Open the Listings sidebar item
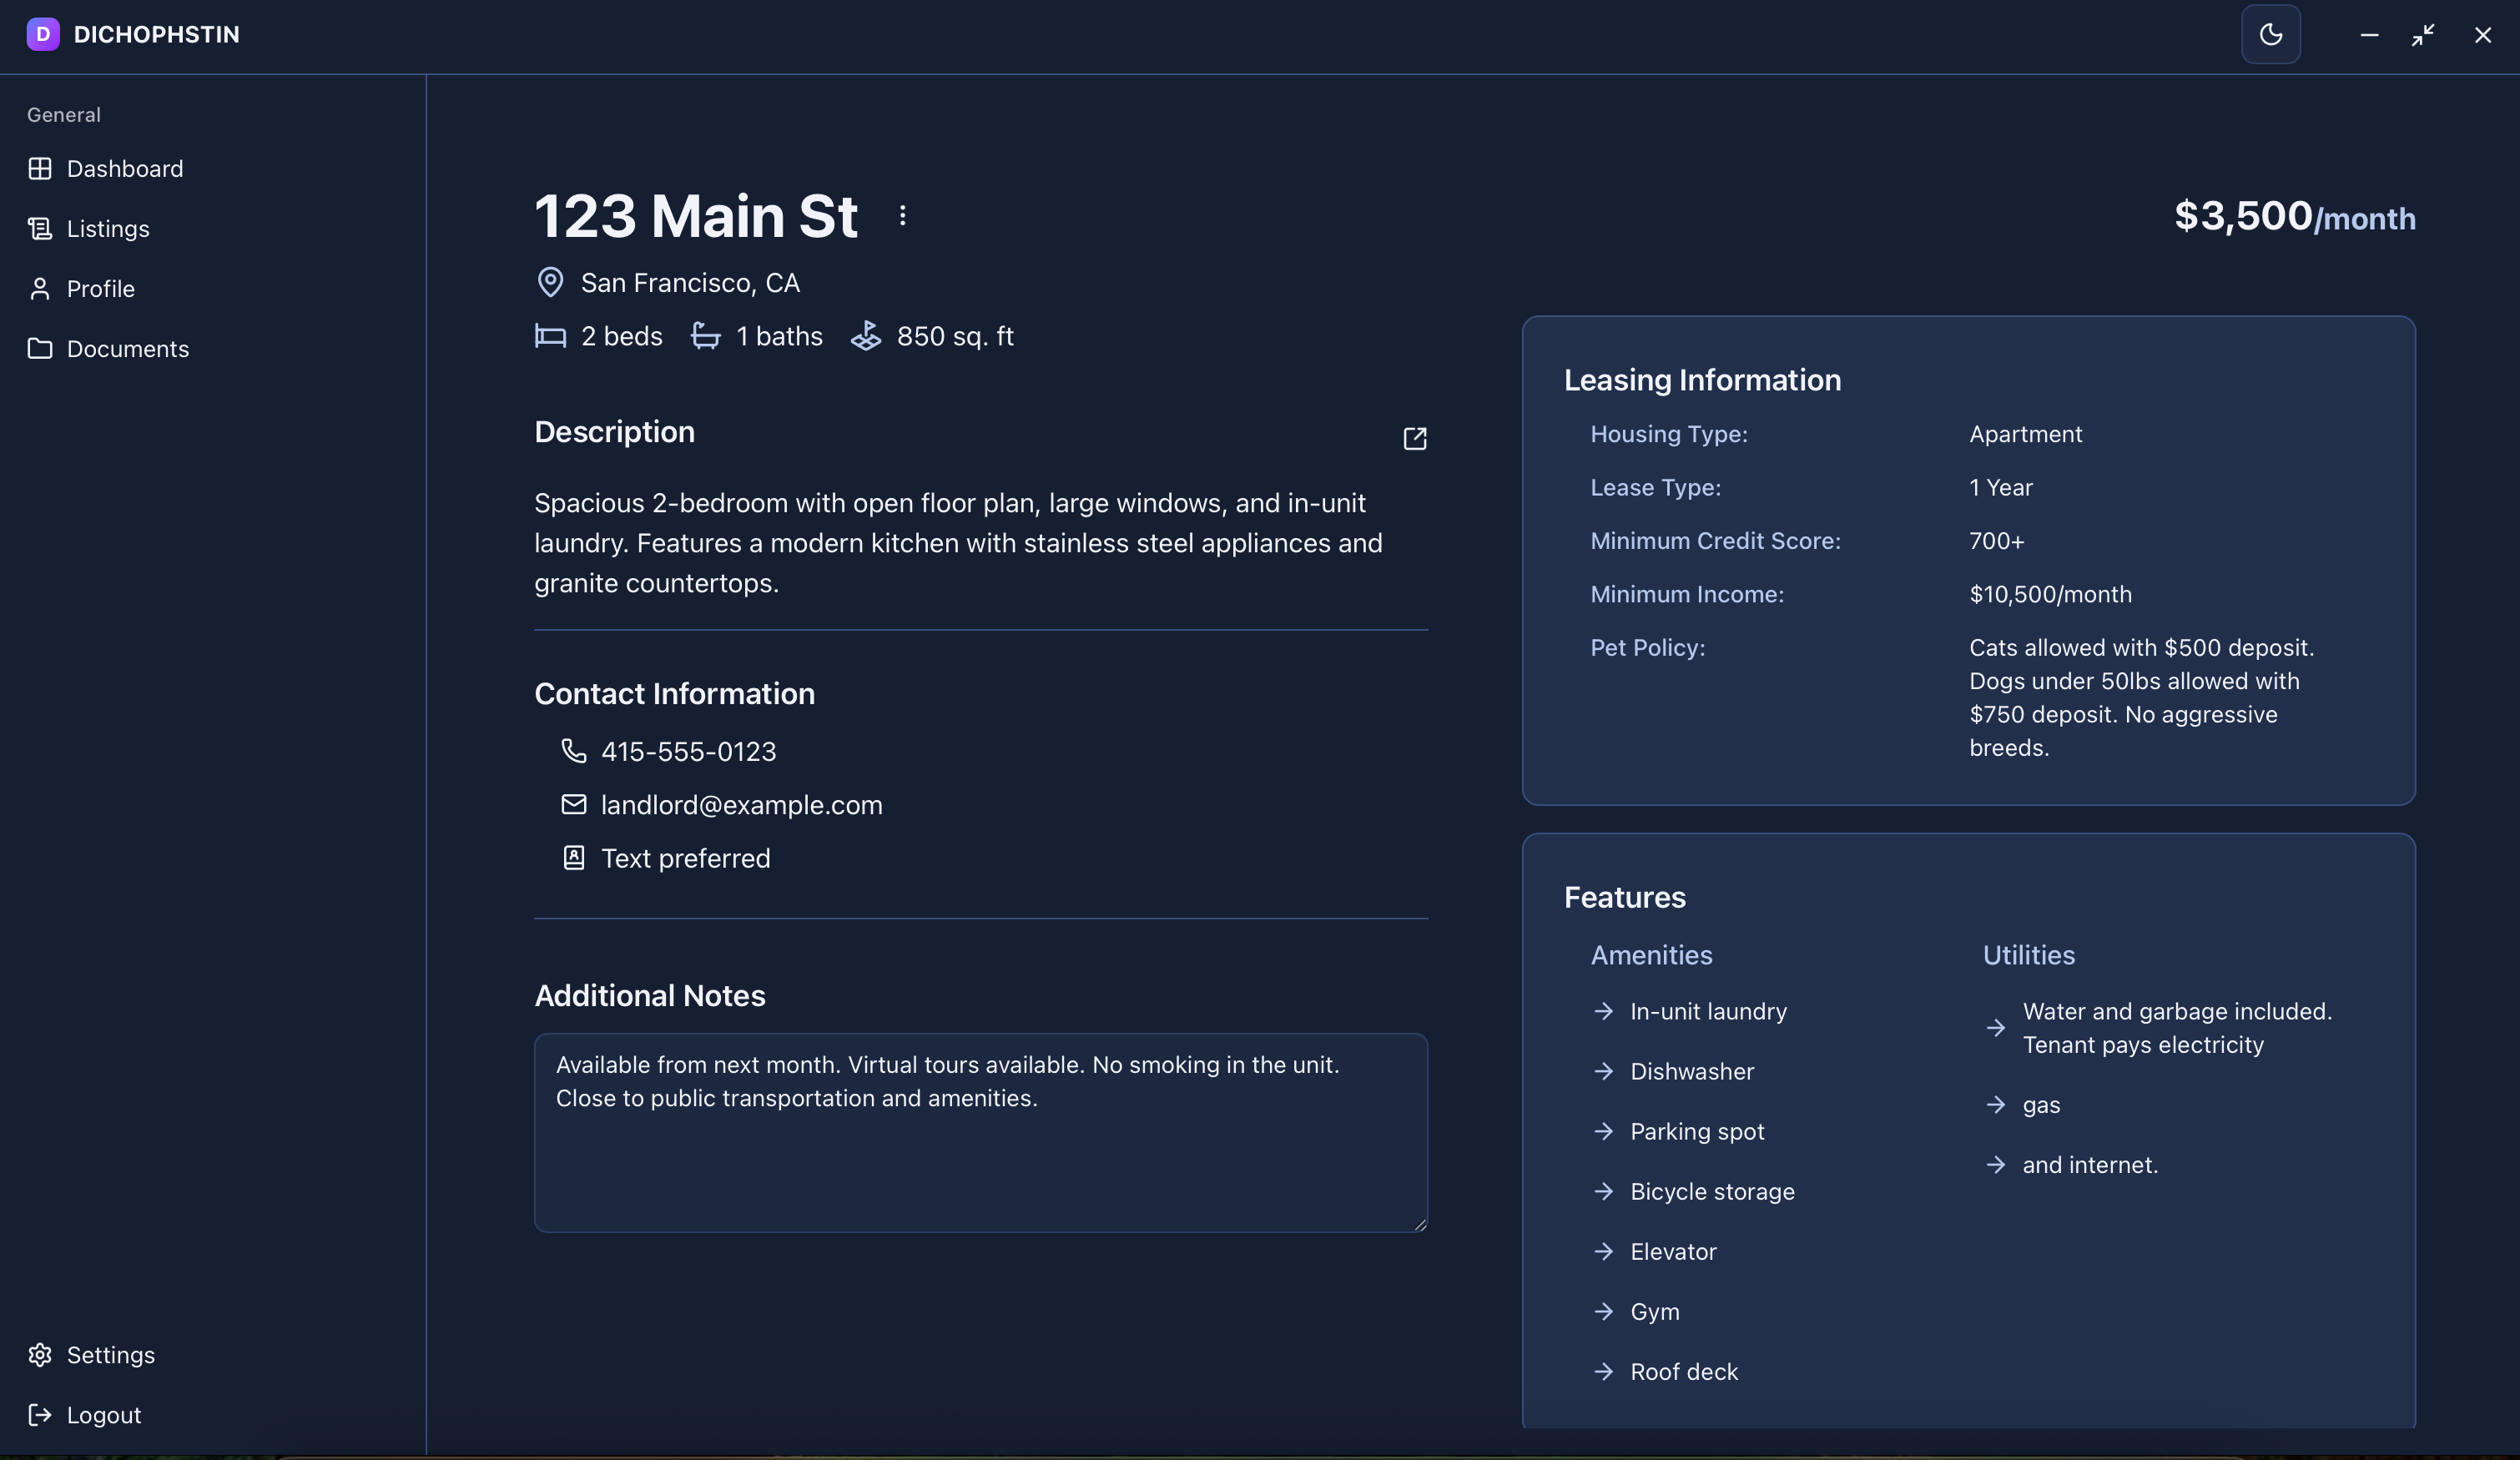This screenshot has height=1460, width=2520. pos(107,228)
